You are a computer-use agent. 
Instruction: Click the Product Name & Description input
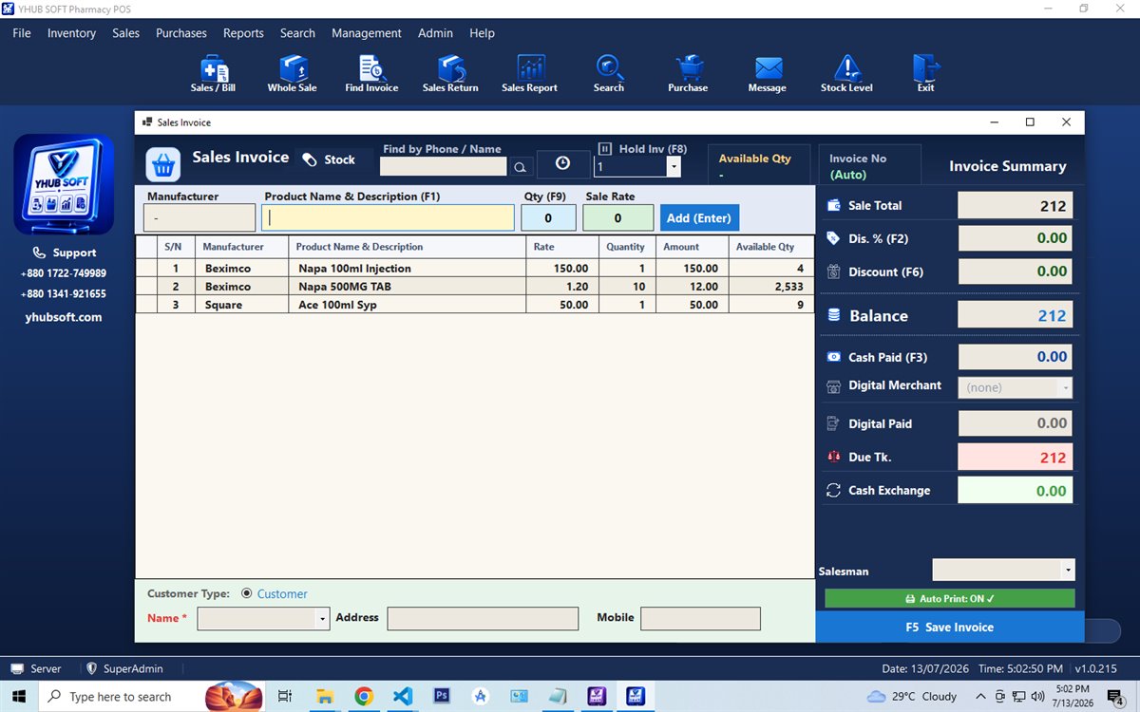pyautogui.click(x=388, y=217)
